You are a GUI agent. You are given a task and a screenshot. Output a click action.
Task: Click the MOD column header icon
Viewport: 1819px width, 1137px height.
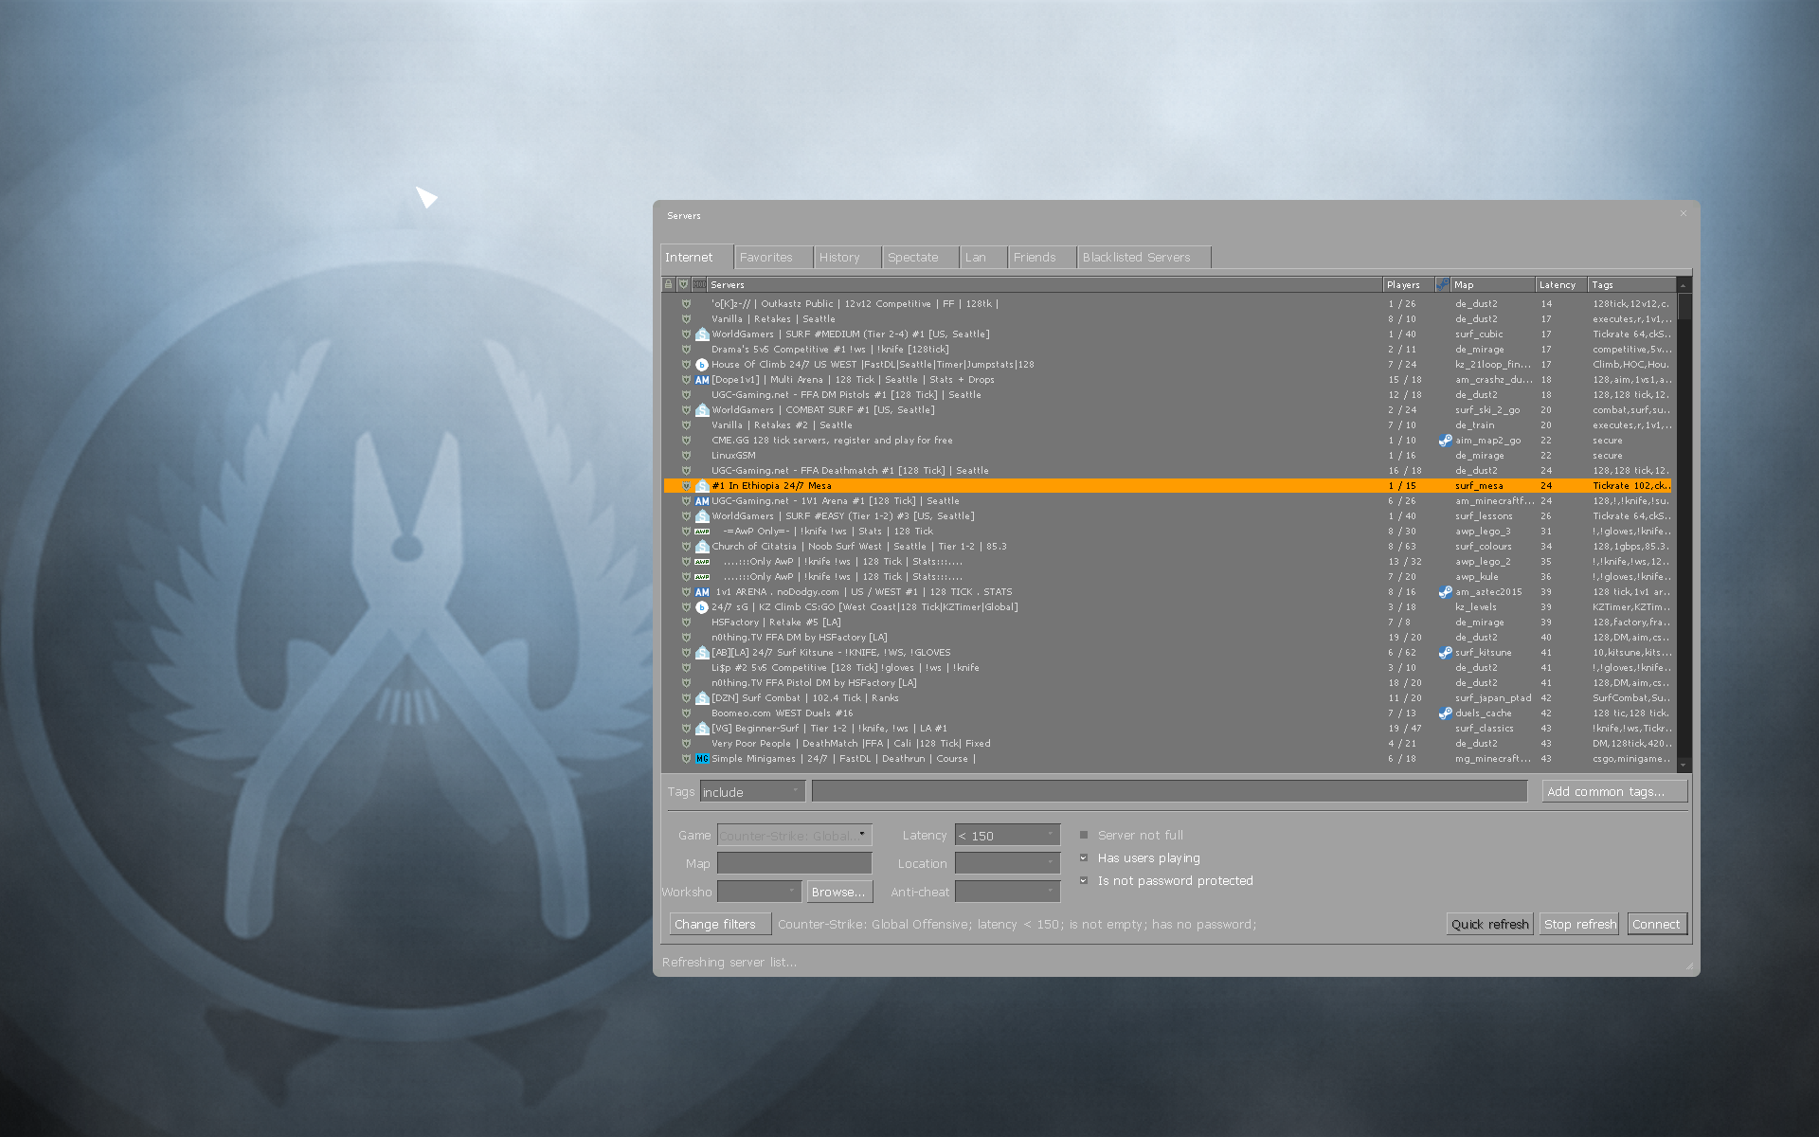point(698,284)
